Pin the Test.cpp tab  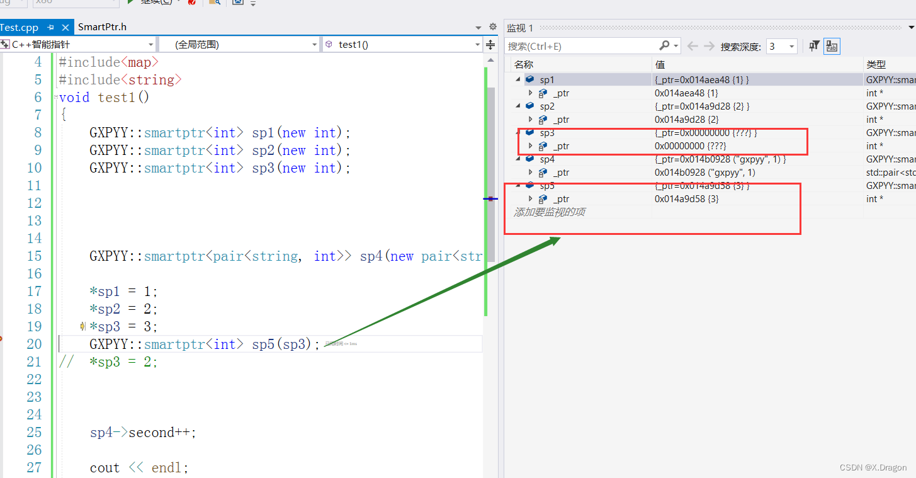point(51,27)
